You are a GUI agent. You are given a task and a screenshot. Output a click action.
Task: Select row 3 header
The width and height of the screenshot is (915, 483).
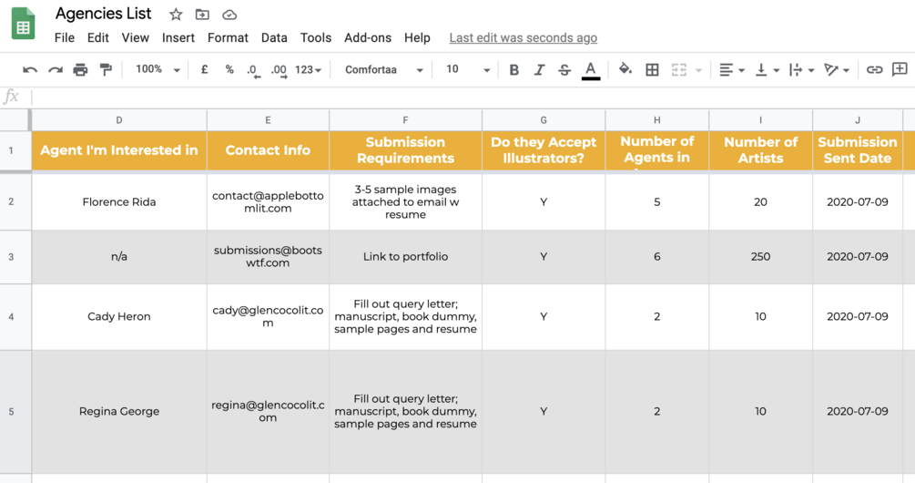11,257
